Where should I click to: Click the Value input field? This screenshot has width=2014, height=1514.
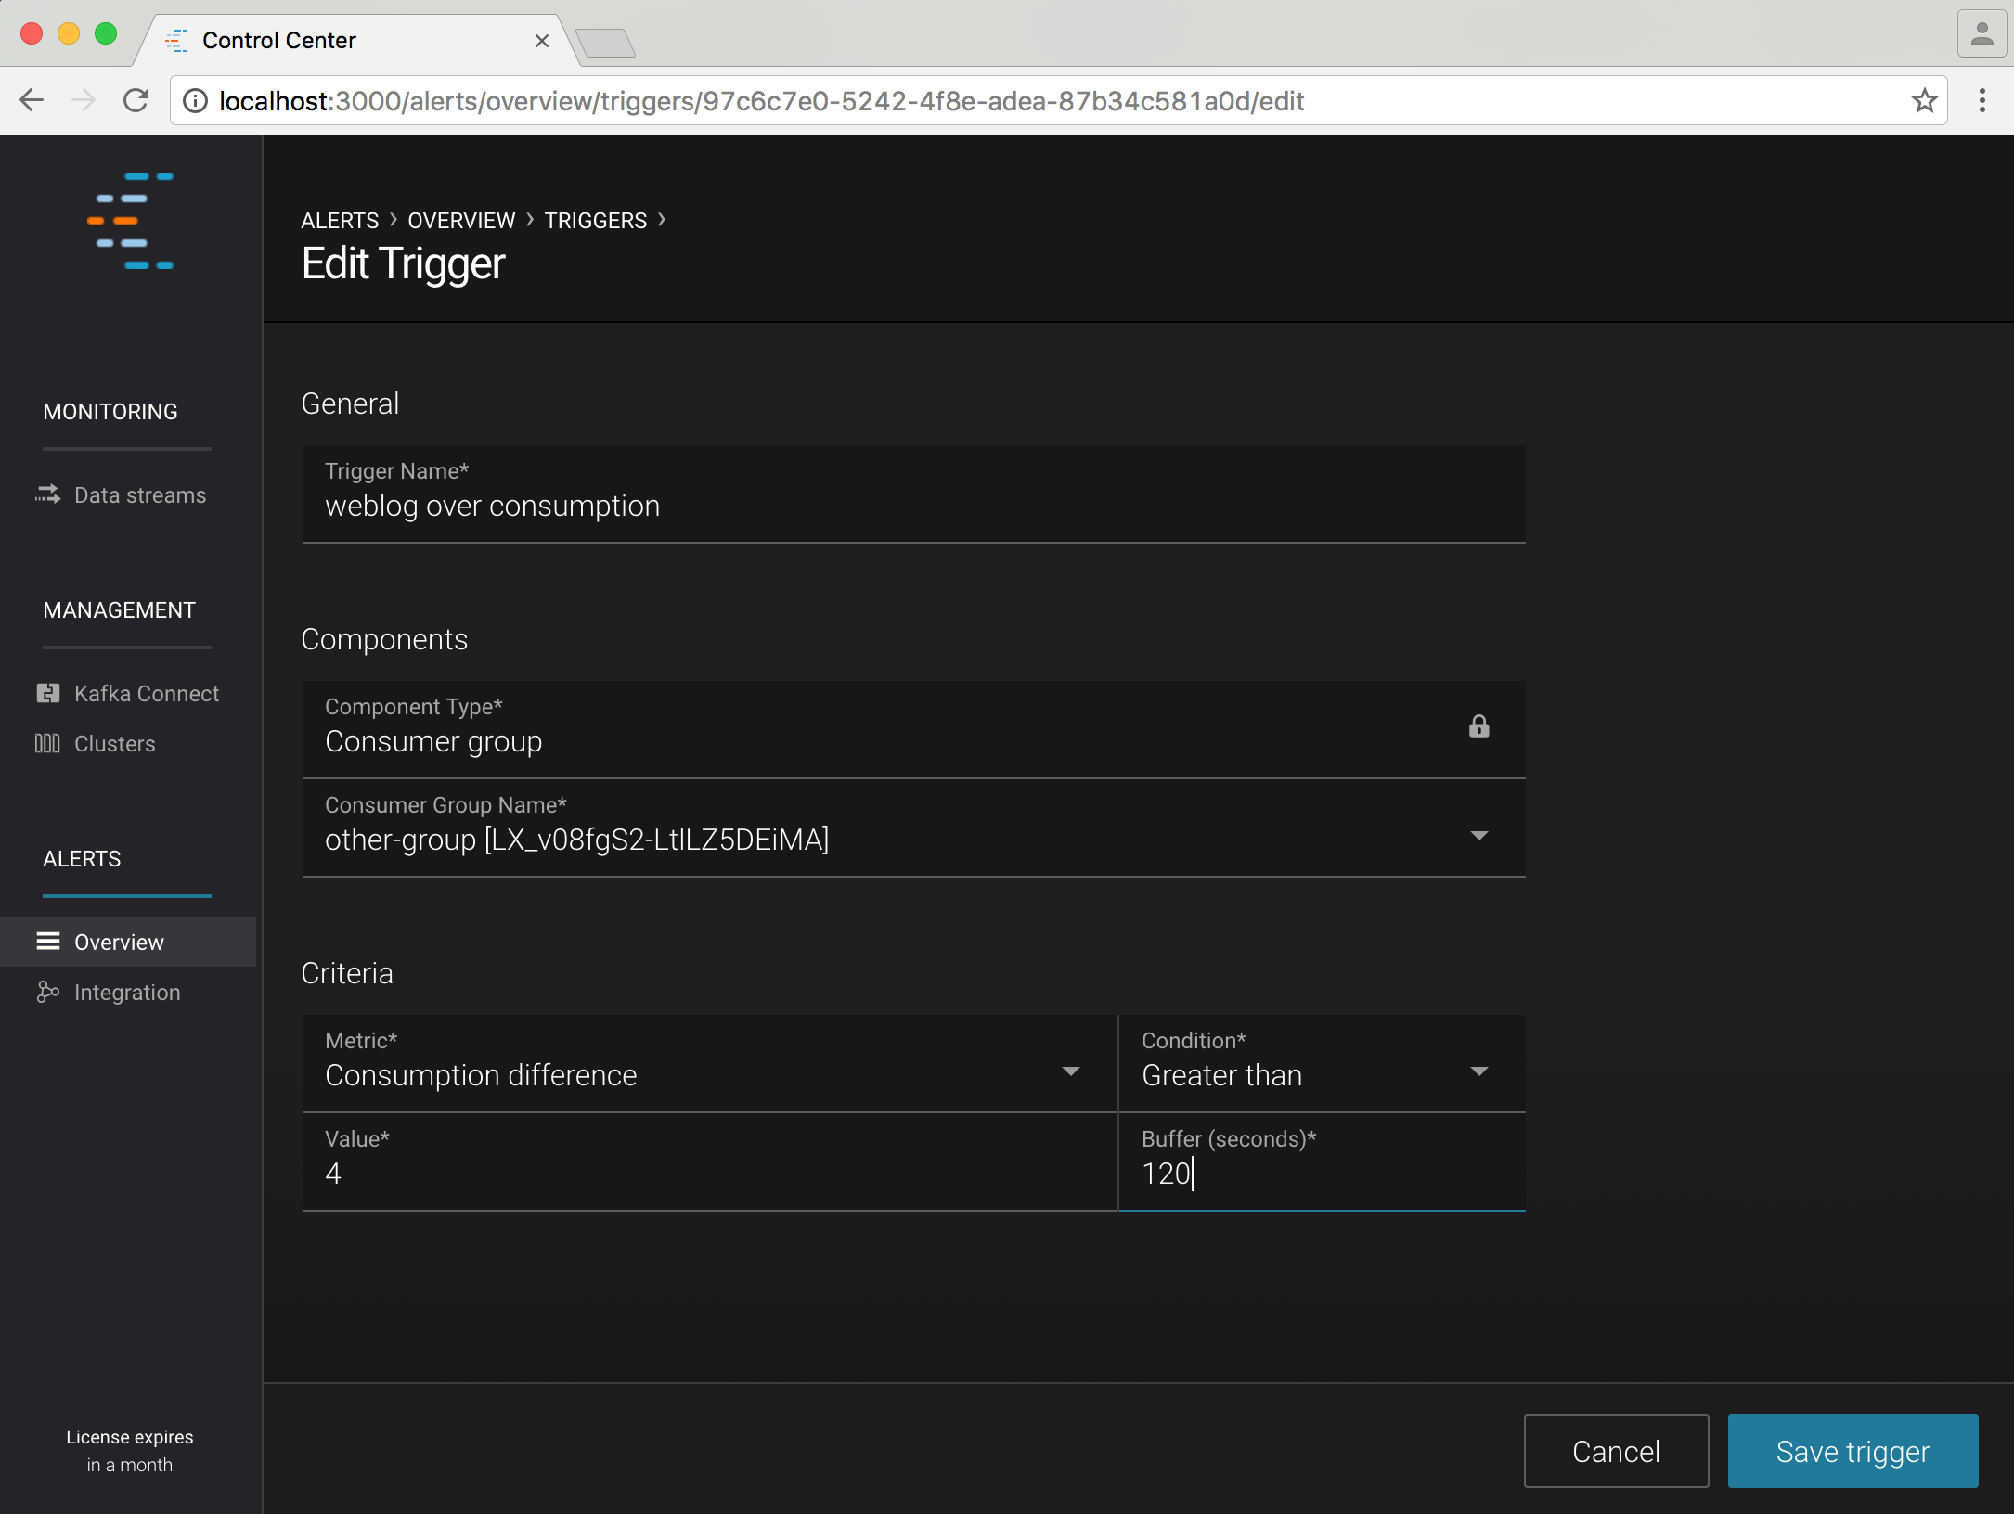708,1174
